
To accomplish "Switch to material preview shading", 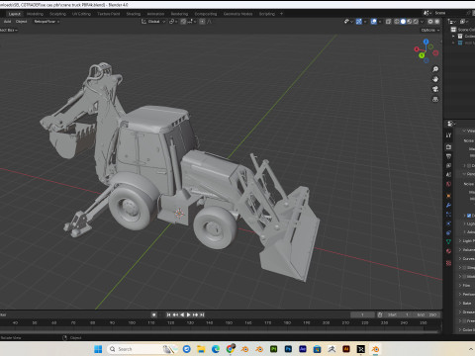I will click(x=410, y=22).
